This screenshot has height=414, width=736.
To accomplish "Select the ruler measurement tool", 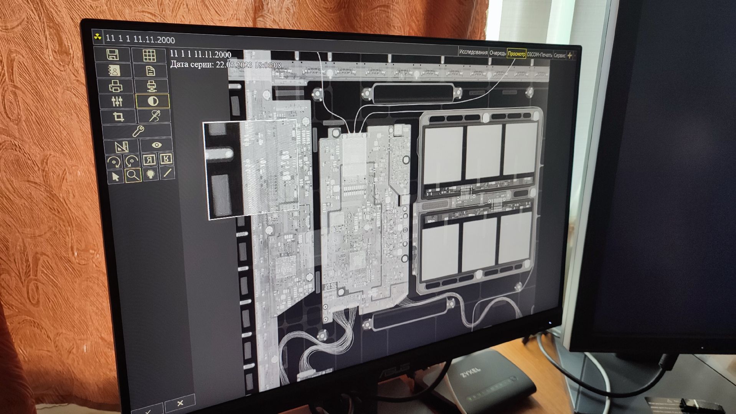I will pos(121,146).
